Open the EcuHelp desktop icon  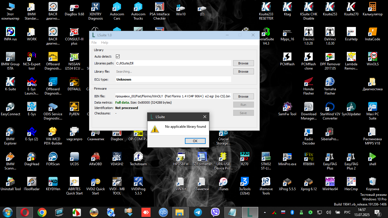(351, 34)
